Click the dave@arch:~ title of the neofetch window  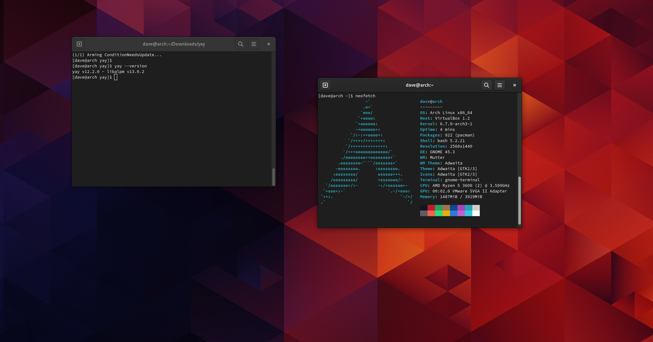click(420, 85)
